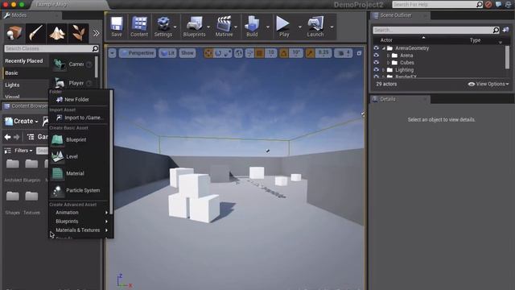The height and width of the screenshot is (290, 515).
Task: Click Content Browser back arrow
Action: tap(7, 137)
